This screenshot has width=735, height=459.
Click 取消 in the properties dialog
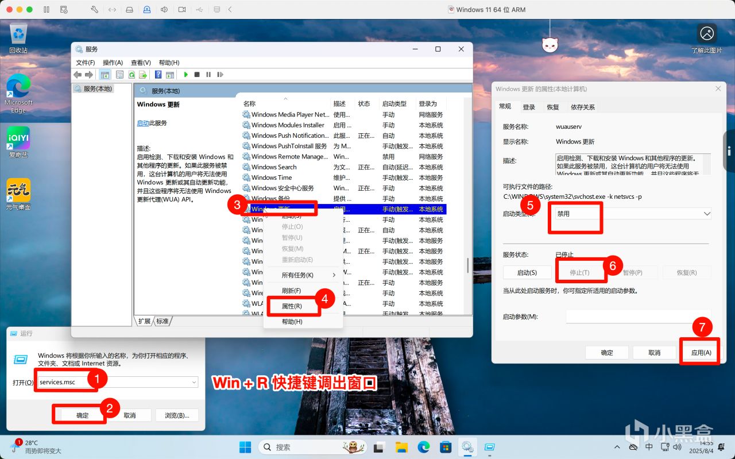click(654, 353)
